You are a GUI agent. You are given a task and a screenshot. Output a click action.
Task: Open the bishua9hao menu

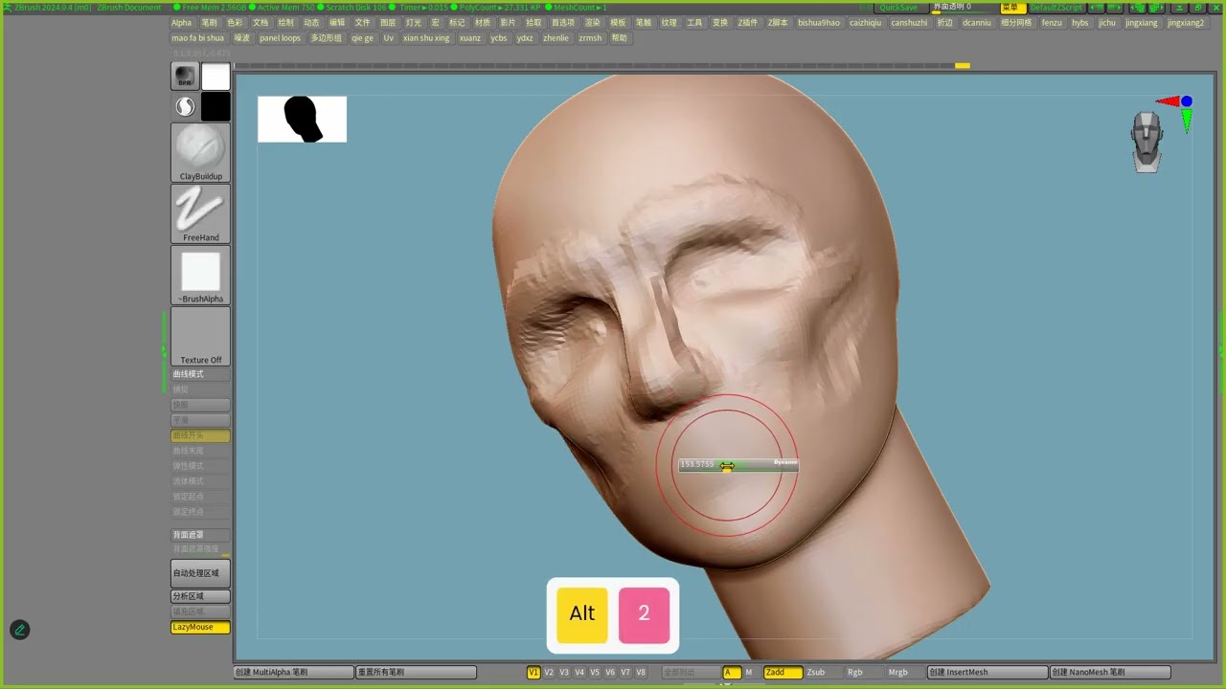819,23
